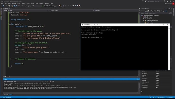Start Local Windows Debugger
The height and width of the screenshot is (99, 175).
[50, 6]
